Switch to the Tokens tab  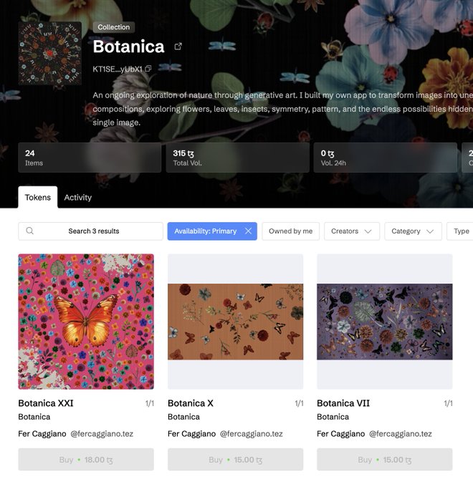click(38, 197)
